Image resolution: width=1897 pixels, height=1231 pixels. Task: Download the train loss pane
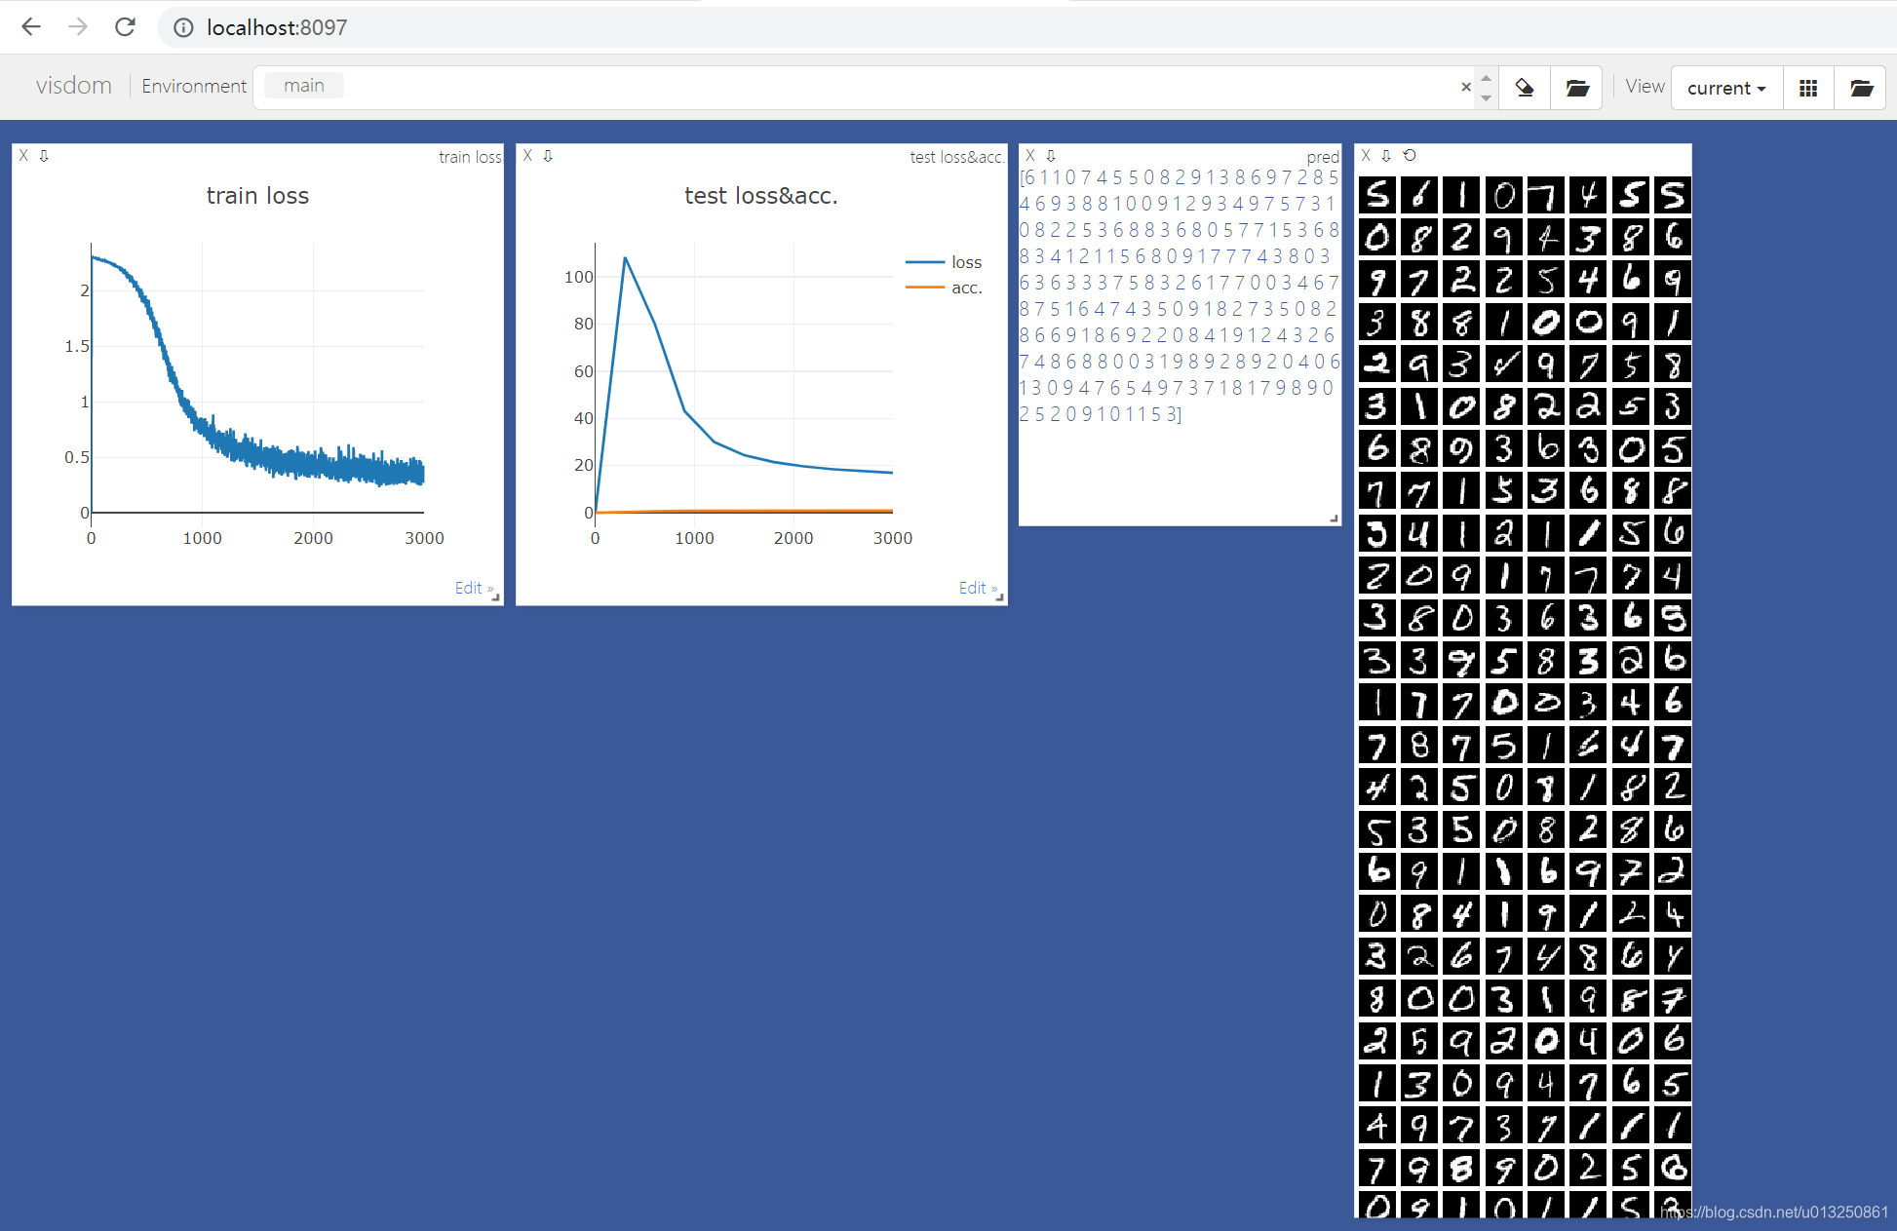44,156
